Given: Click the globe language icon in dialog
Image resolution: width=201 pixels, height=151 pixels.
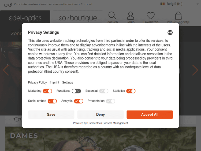Looking at the screenshot, I should tap(170, 32).
